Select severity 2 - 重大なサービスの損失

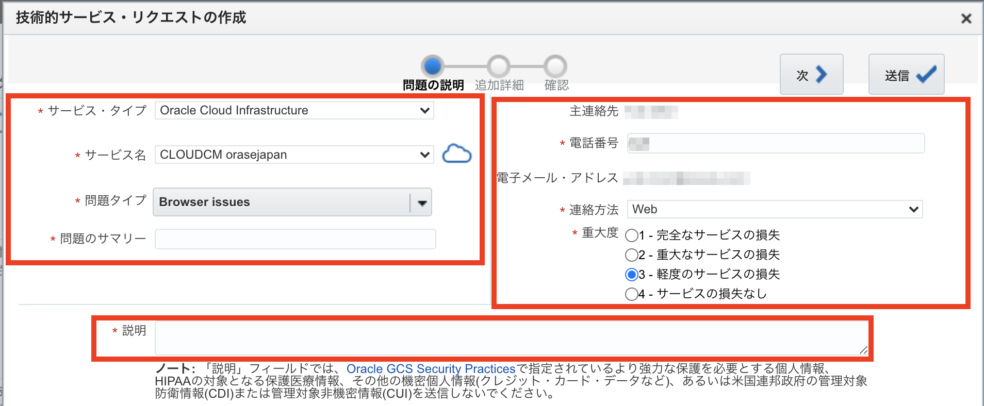(x=631, y=255)
